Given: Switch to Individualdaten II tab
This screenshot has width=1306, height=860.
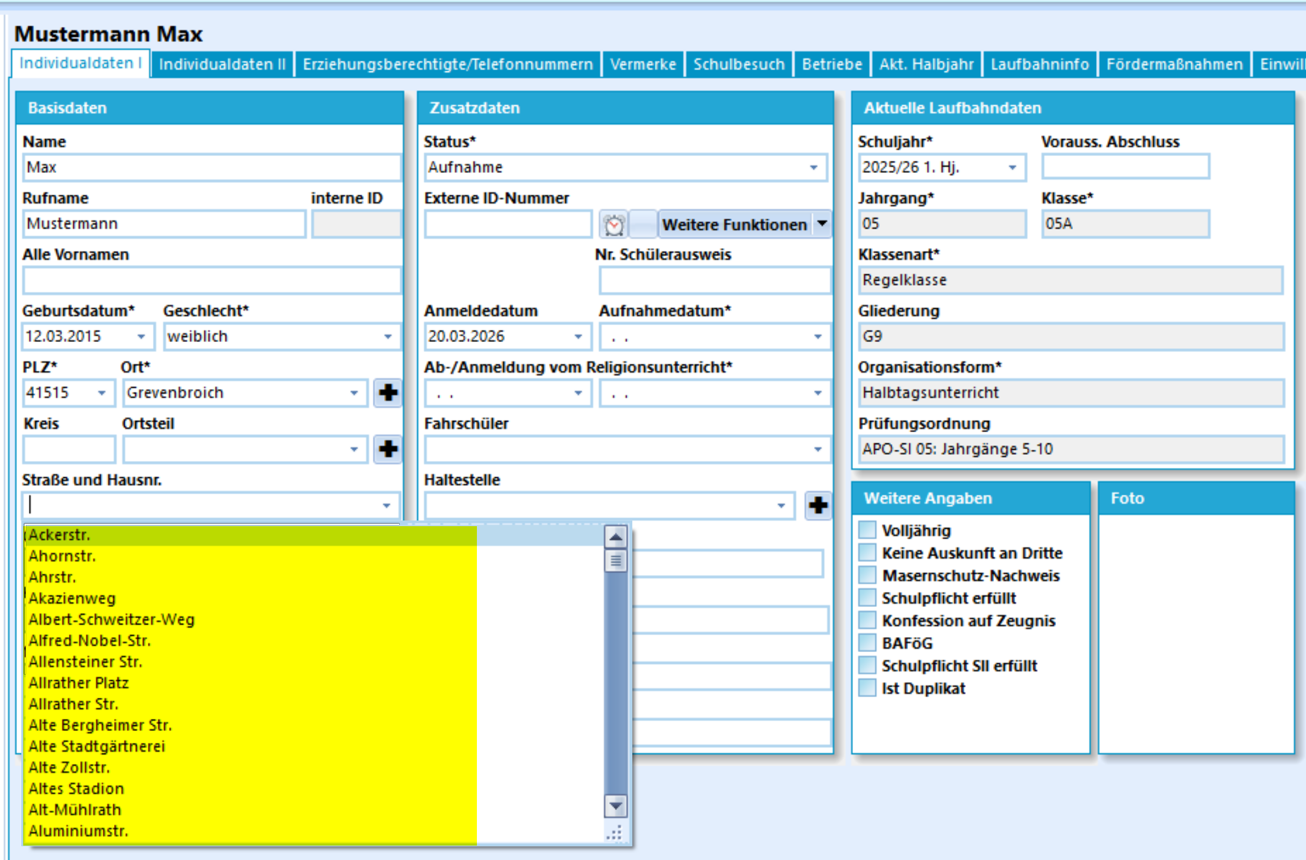Looking at the screenshot, I should [222, 65].
